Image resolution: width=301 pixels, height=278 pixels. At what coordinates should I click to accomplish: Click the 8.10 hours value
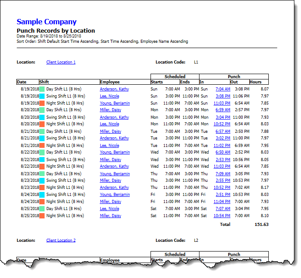pos(264,216)
